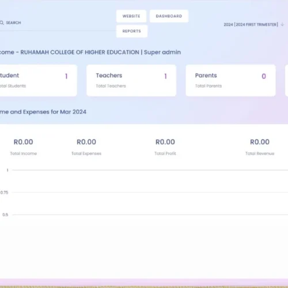
Task: Click the RUHAMAH COLLEGE welcome heading
Action: pos(90,52)
